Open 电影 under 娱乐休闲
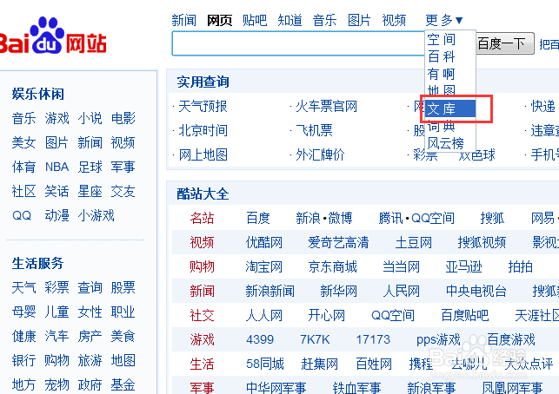Viewport: 559px width, 394px height. [123, 118]
